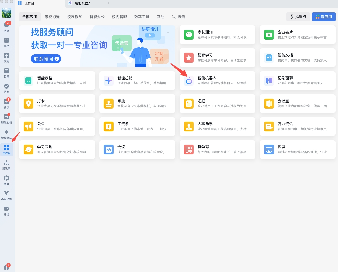Open the 学习园地 app icon
The width and height of the screenshot is (338, 272).
pyautogui.click(x=28, y=150)
